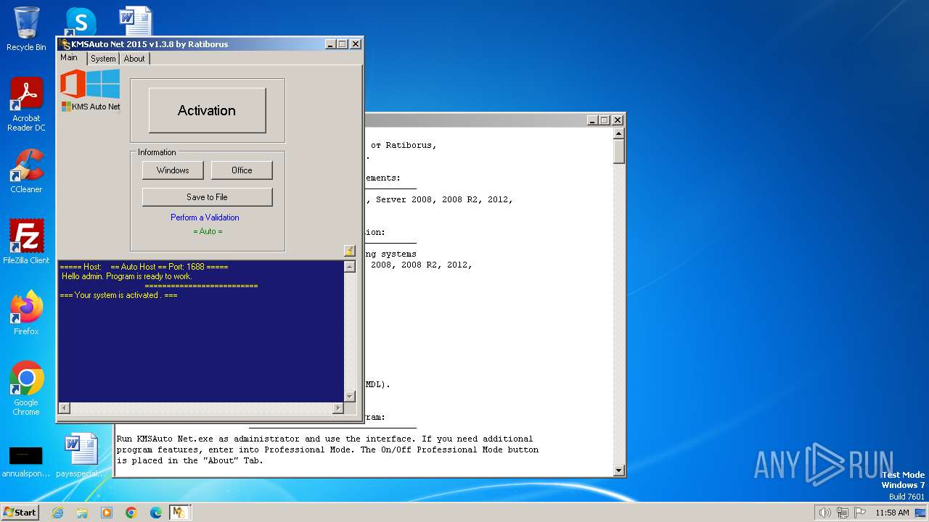Click the 'Your system is activated' log line
The width and height of the screenshot is (929, 522).
point(118,295)
